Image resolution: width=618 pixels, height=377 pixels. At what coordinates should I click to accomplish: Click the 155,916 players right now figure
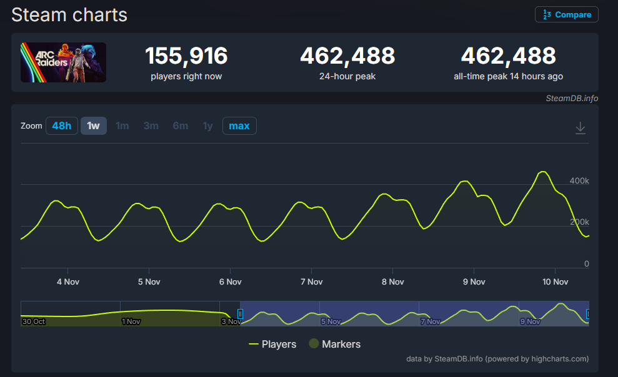point(186,56)
